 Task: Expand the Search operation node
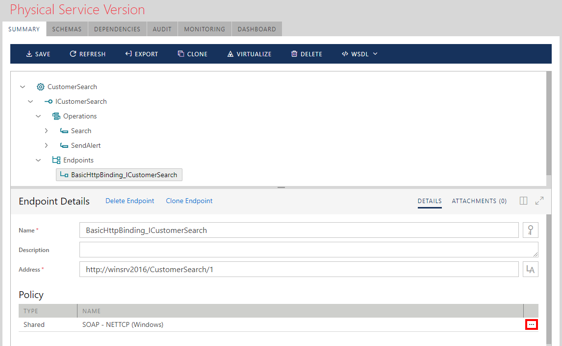(46, 131)
